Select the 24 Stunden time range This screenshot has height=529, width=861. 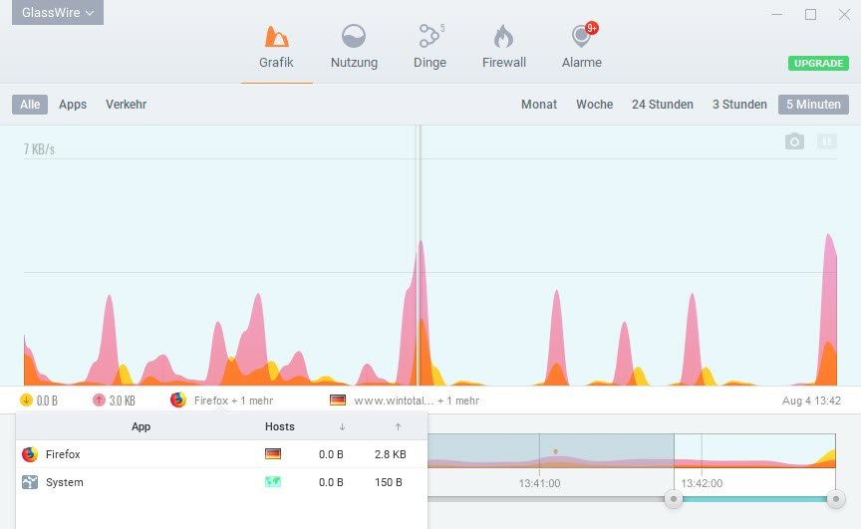point(663,105)
